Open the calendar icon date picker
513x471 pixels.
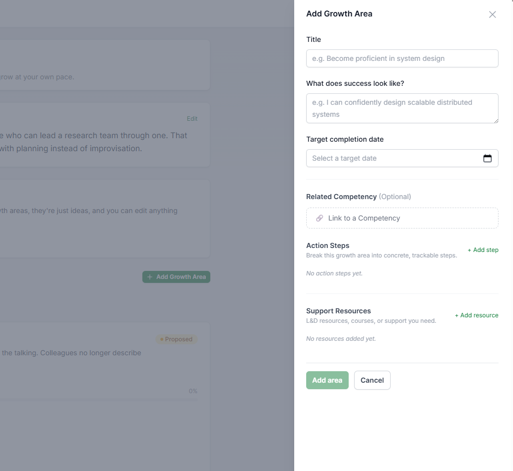click(x=487, y=158)
